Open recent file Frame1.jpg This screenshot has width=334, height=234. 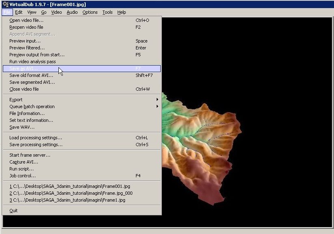(82, 200)
